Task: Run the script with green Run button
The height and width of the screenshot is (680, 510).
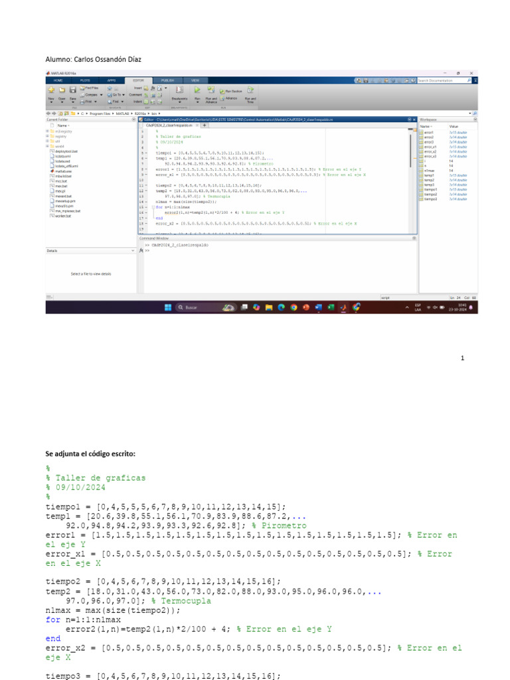Action: (x=197, y=90)
